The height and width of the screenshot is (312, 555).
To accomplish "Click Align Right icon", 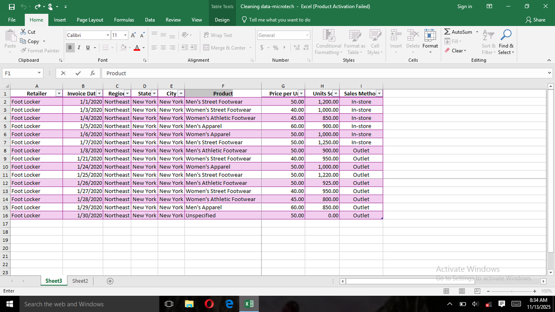I will [172, 48].
